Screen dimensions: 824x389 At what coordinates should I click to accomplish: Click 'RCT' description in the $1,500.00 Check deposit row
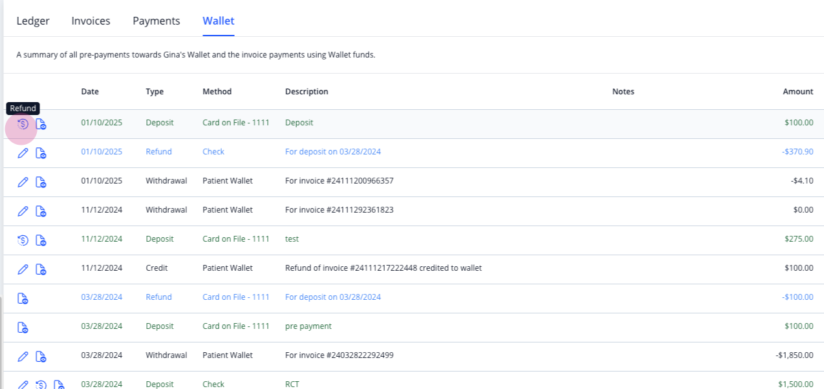pyautogui.click(x=292, y=384)
